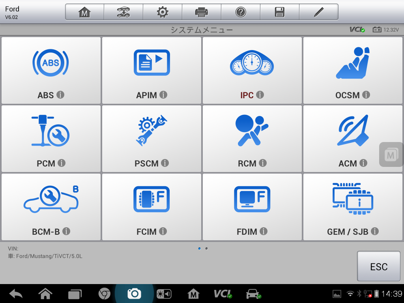Open the OCSM seat sensor tile

353,70
